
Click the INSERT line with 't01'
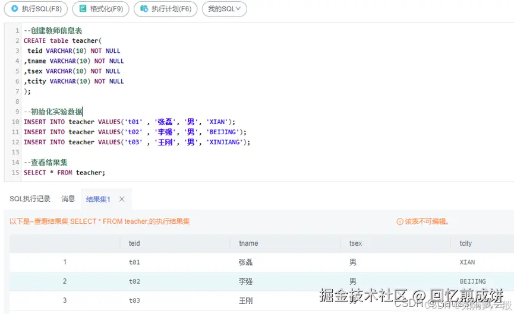(130, 122)
